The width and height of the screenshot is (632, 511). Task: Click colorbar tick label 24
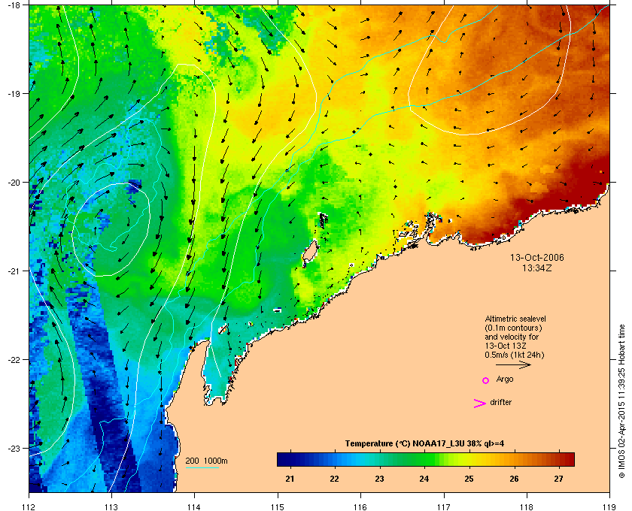coord(424,479)
